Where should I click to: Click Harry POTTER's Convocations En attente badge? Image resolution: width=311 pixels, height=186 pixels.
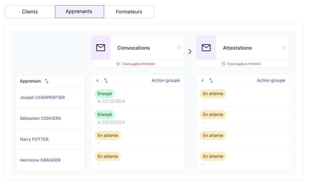(x=108, y=135)
